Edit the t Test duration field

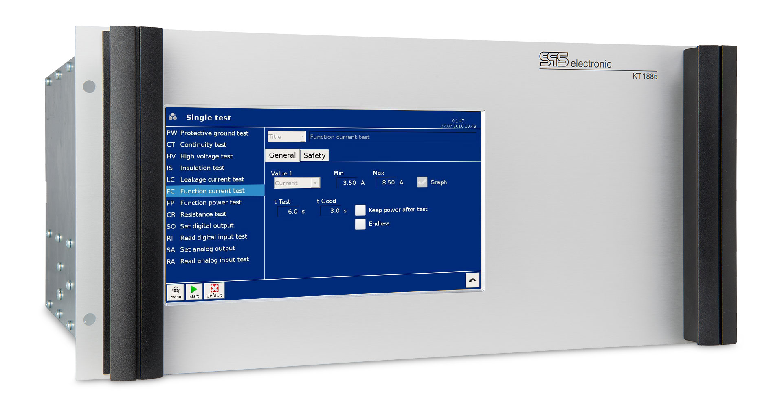point(292,211)
